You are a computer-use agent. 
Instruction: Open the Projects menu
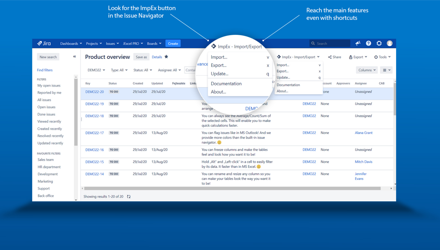coord(94,43)
